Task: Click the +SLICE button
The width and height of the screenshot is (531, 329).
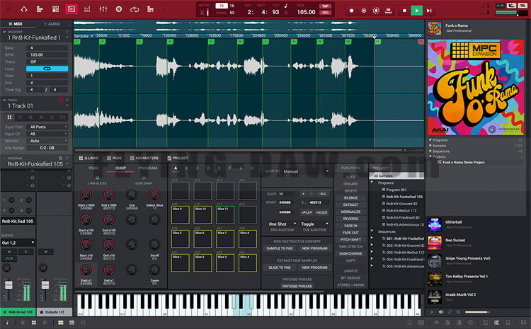Action: pos(321,212)
